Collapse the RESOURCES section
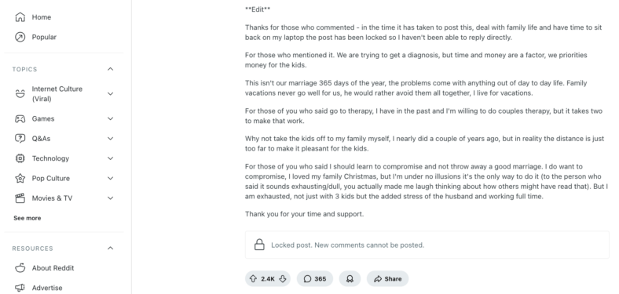 [x=111, y=249]
